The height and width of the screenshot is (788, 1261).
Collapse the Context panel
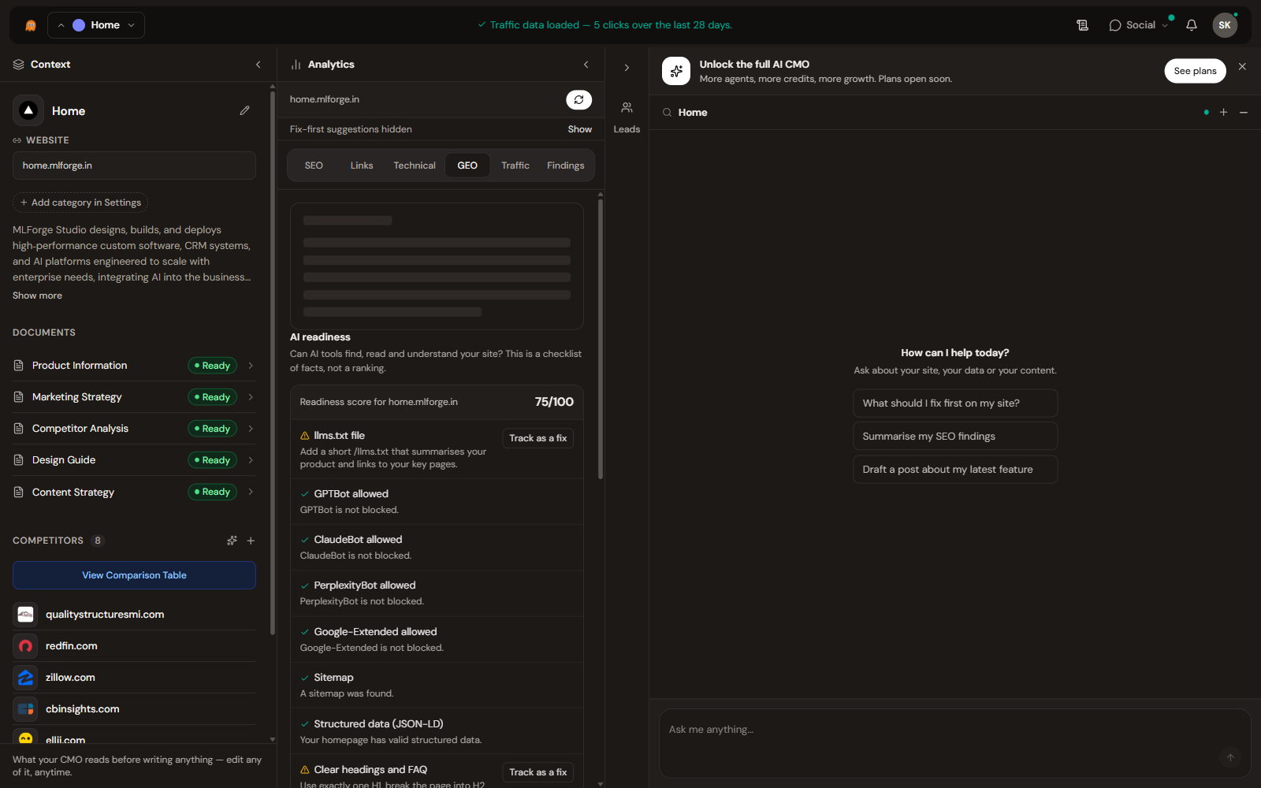tap(259, 65)
